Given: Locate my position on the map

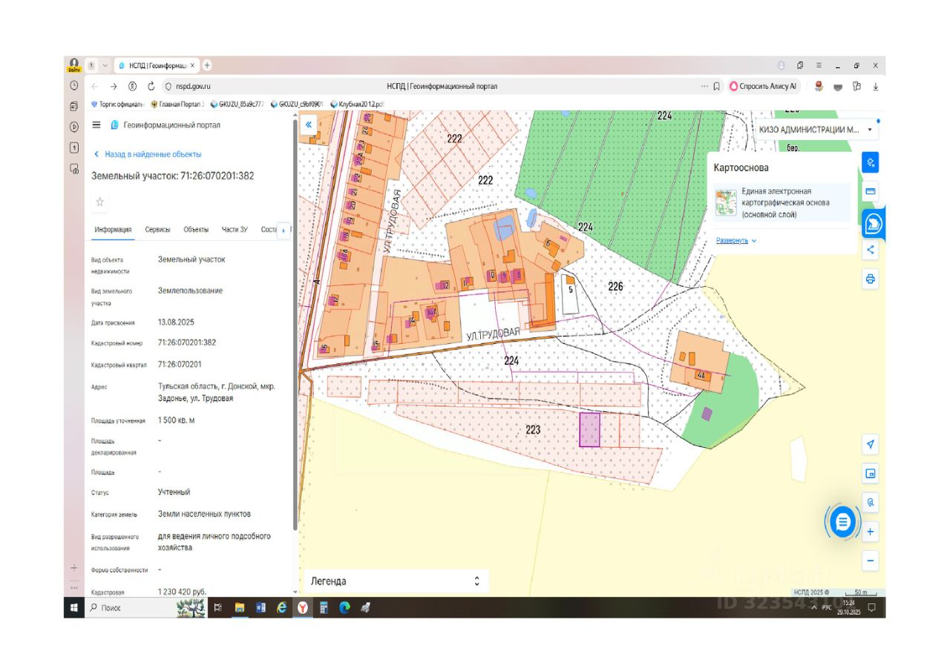Looking at the screenshot, I should pyautogui.click(x=871, y=445).
